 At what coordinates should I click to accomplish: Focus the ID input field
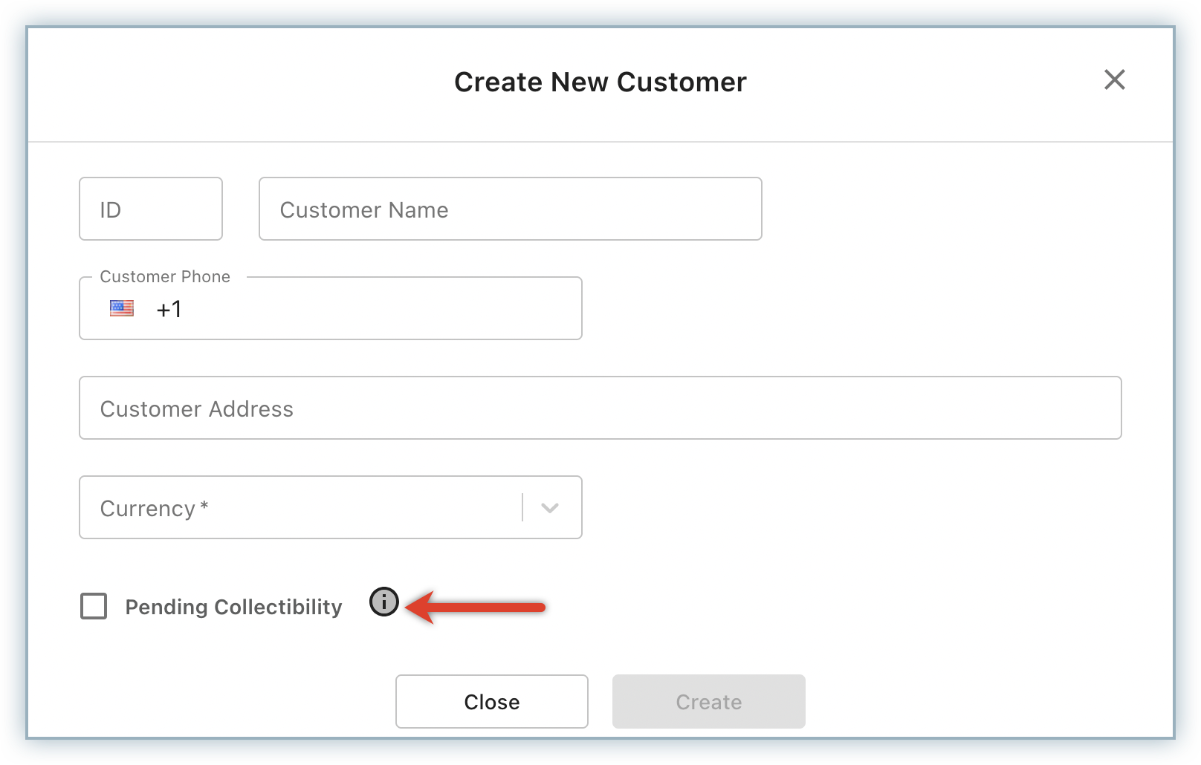[151, 209]
